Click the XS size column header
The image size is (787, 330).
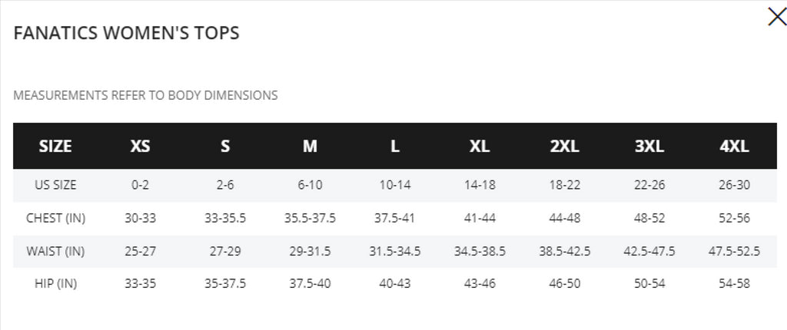140,146
